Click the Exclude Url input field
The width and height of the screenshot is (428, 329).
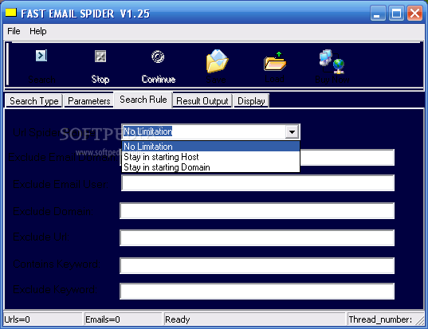coord(257,238)
